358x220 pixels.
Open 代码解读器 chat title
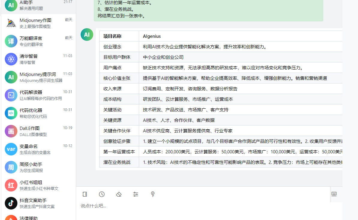[31, 92]
